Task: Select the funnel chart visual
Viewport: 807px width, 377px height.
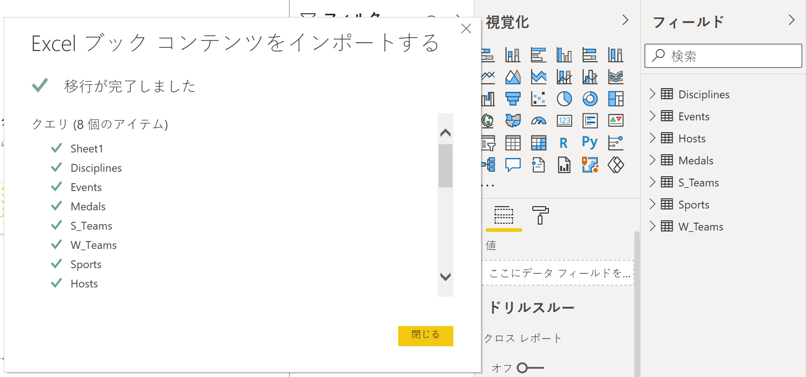Action: point(513,99)
